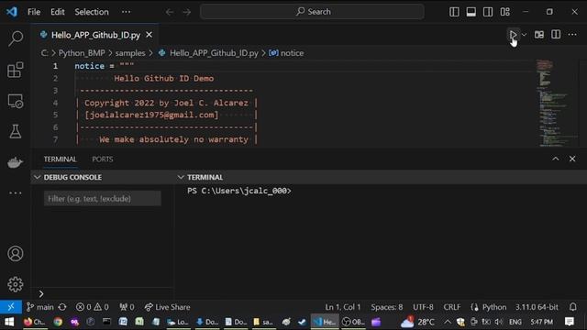587x330 pixels.
Task: Go back with the navigation arrow
Action: 170,12
